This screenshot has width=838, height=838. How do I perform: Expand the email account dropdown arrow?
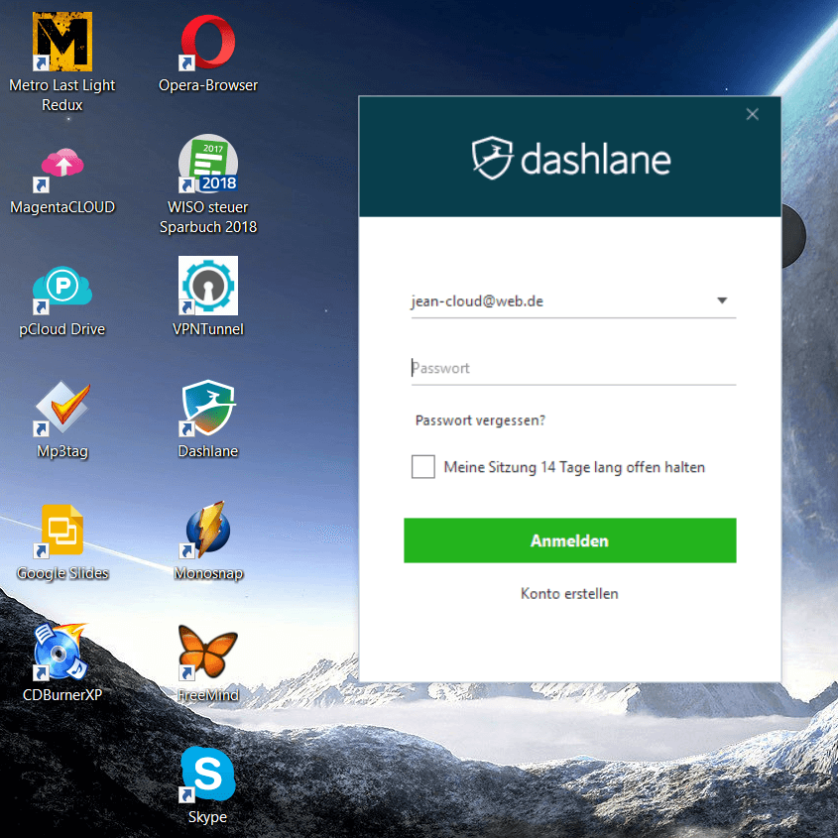(x=722, y=300)
